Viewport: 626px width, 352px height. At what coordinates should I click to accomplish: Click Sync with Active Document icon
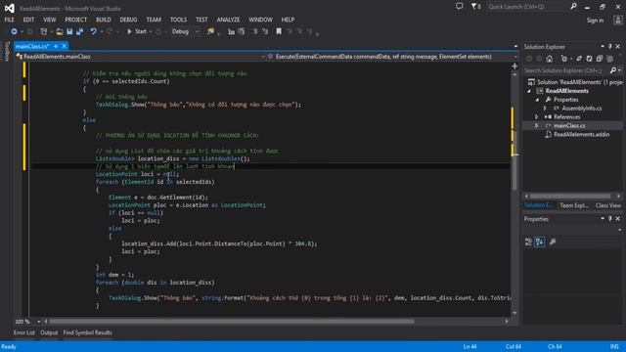[x=579, y=59]
